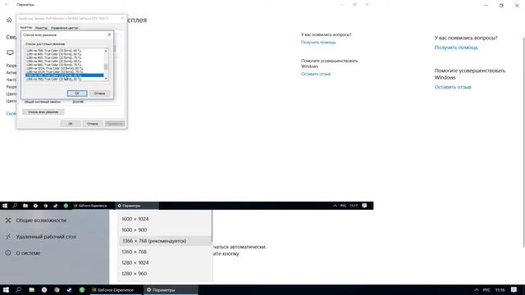Click green round app icon on taskbar showing 11:16
The width and height of the screenshot is (525, 295).
82,290
